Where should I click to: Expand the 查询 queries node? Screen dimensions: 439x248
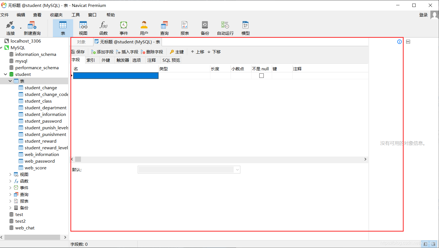(10, 194)
